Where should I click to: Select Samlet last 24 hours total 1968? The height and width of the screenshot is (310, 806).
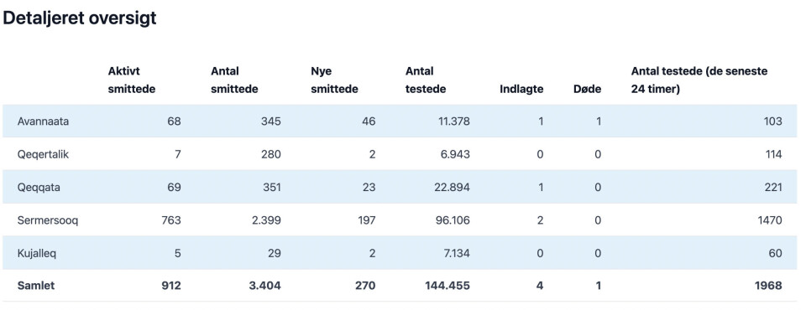pyautogui.click(x=768, y=286)
